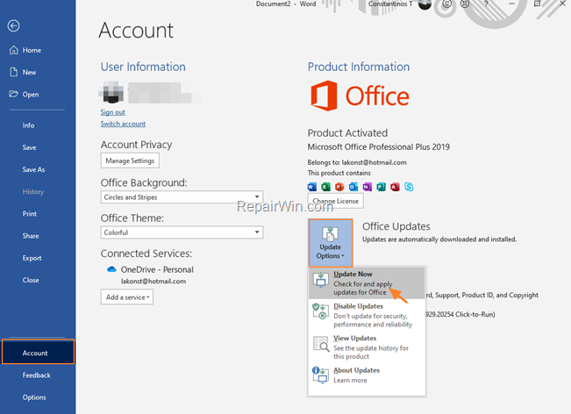Select Save in the sidebar
This screenshot has width=571, height=414.
point(29,147)
